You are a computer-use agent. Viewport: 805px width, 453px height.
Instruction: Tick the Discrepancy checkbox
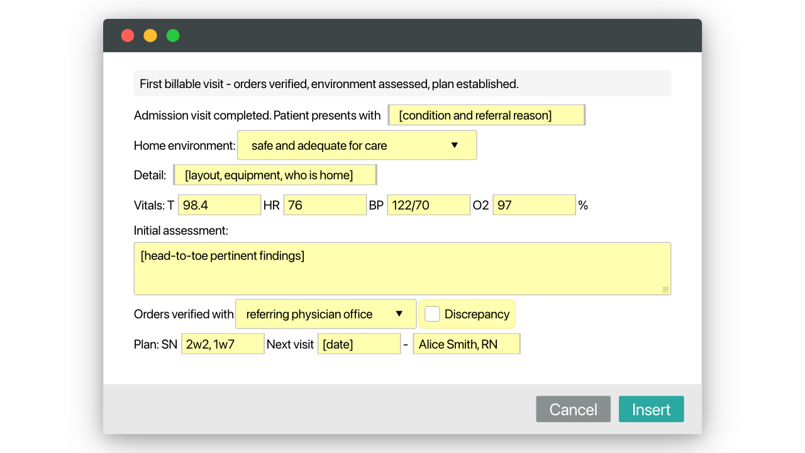coord(432,314)
